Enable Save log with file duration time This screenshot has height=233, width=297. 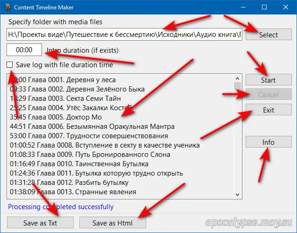(x=10, y=65)
